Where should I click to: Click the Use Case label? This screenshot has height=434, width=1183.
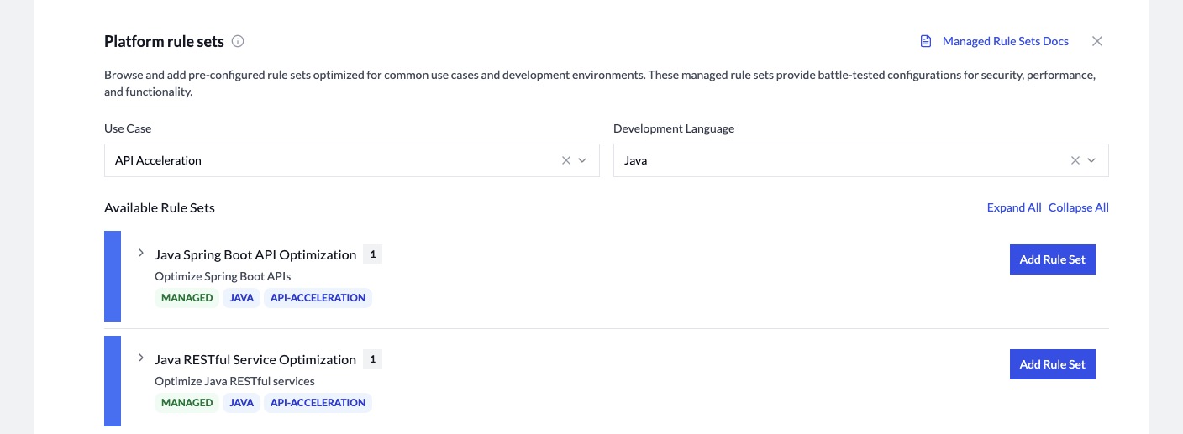tap(128, 128)
